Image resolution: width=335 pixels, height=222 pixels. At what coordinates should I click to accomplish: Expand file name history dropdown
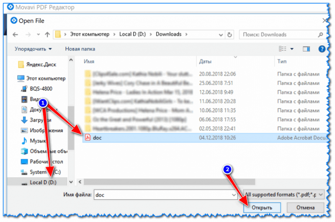[234, 195]
